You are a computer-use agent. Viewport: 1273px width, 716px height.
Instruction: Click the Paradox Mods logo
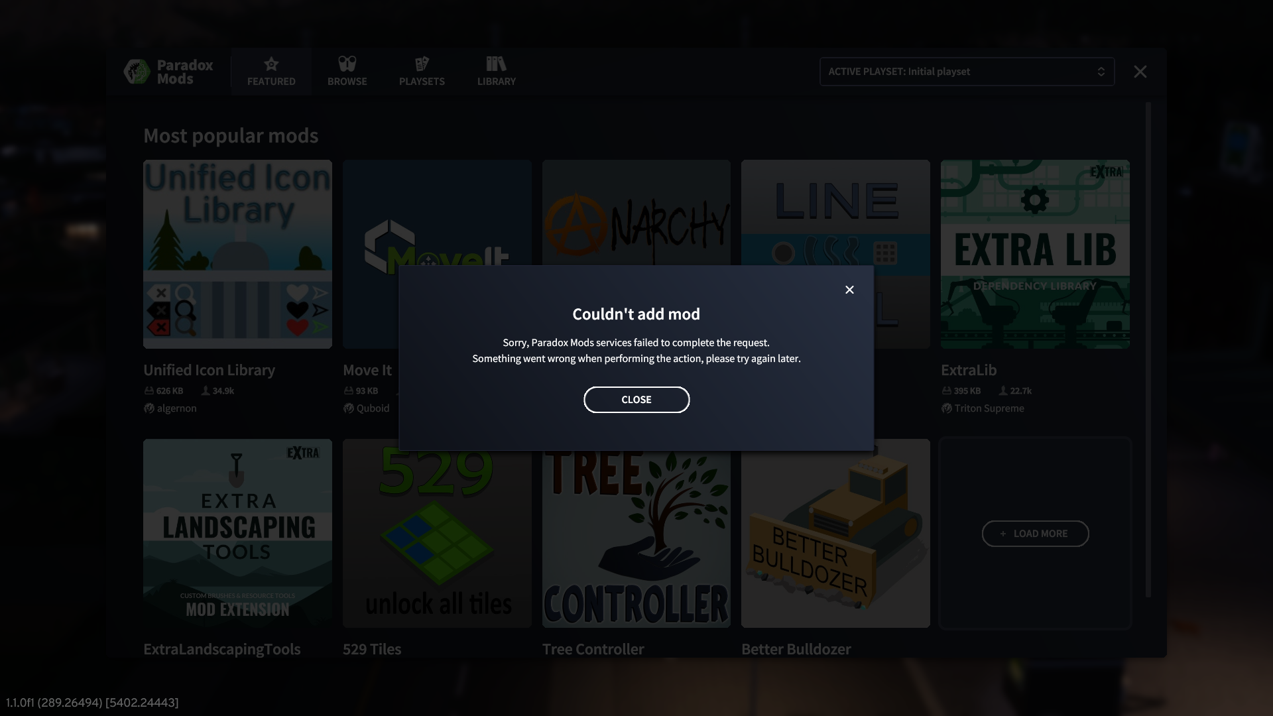168,71
